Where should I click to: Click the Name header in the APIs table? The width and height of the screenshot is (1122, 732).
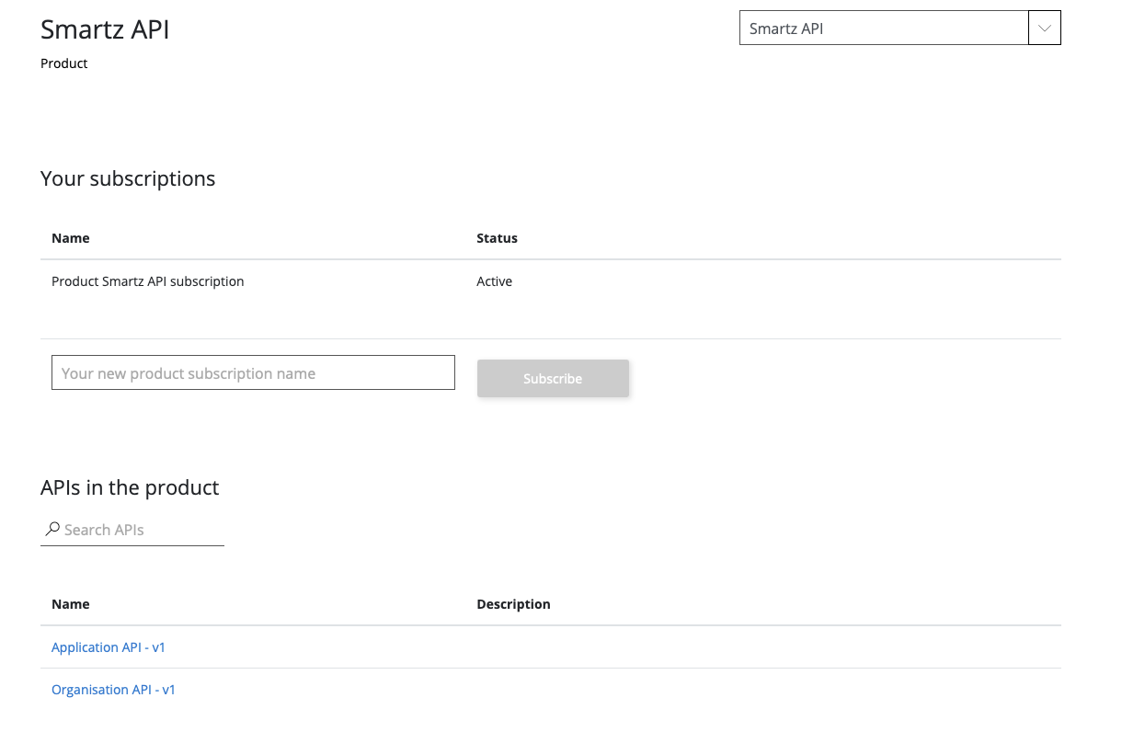71,604
